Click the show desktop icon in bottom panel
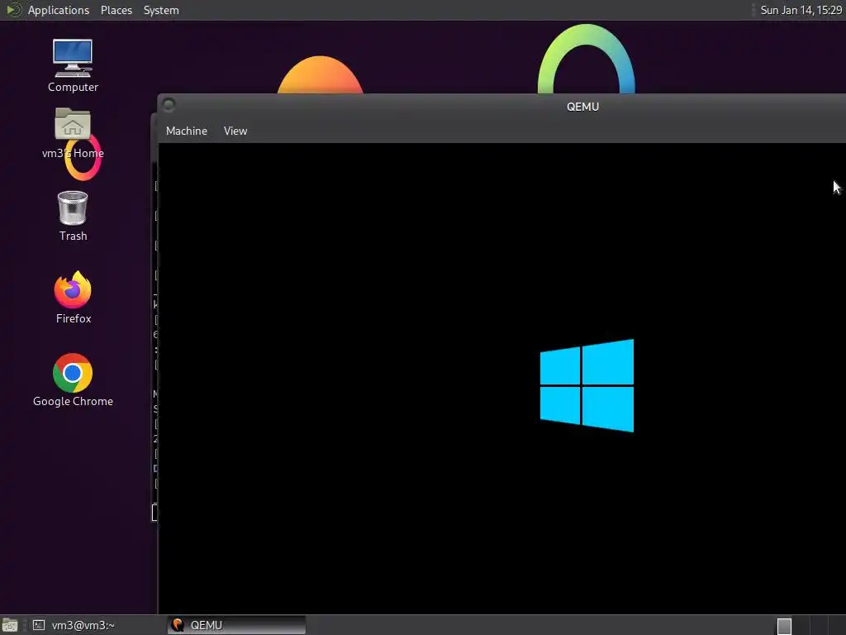Screen dimensions: 846x635 [x=10, y=625]
